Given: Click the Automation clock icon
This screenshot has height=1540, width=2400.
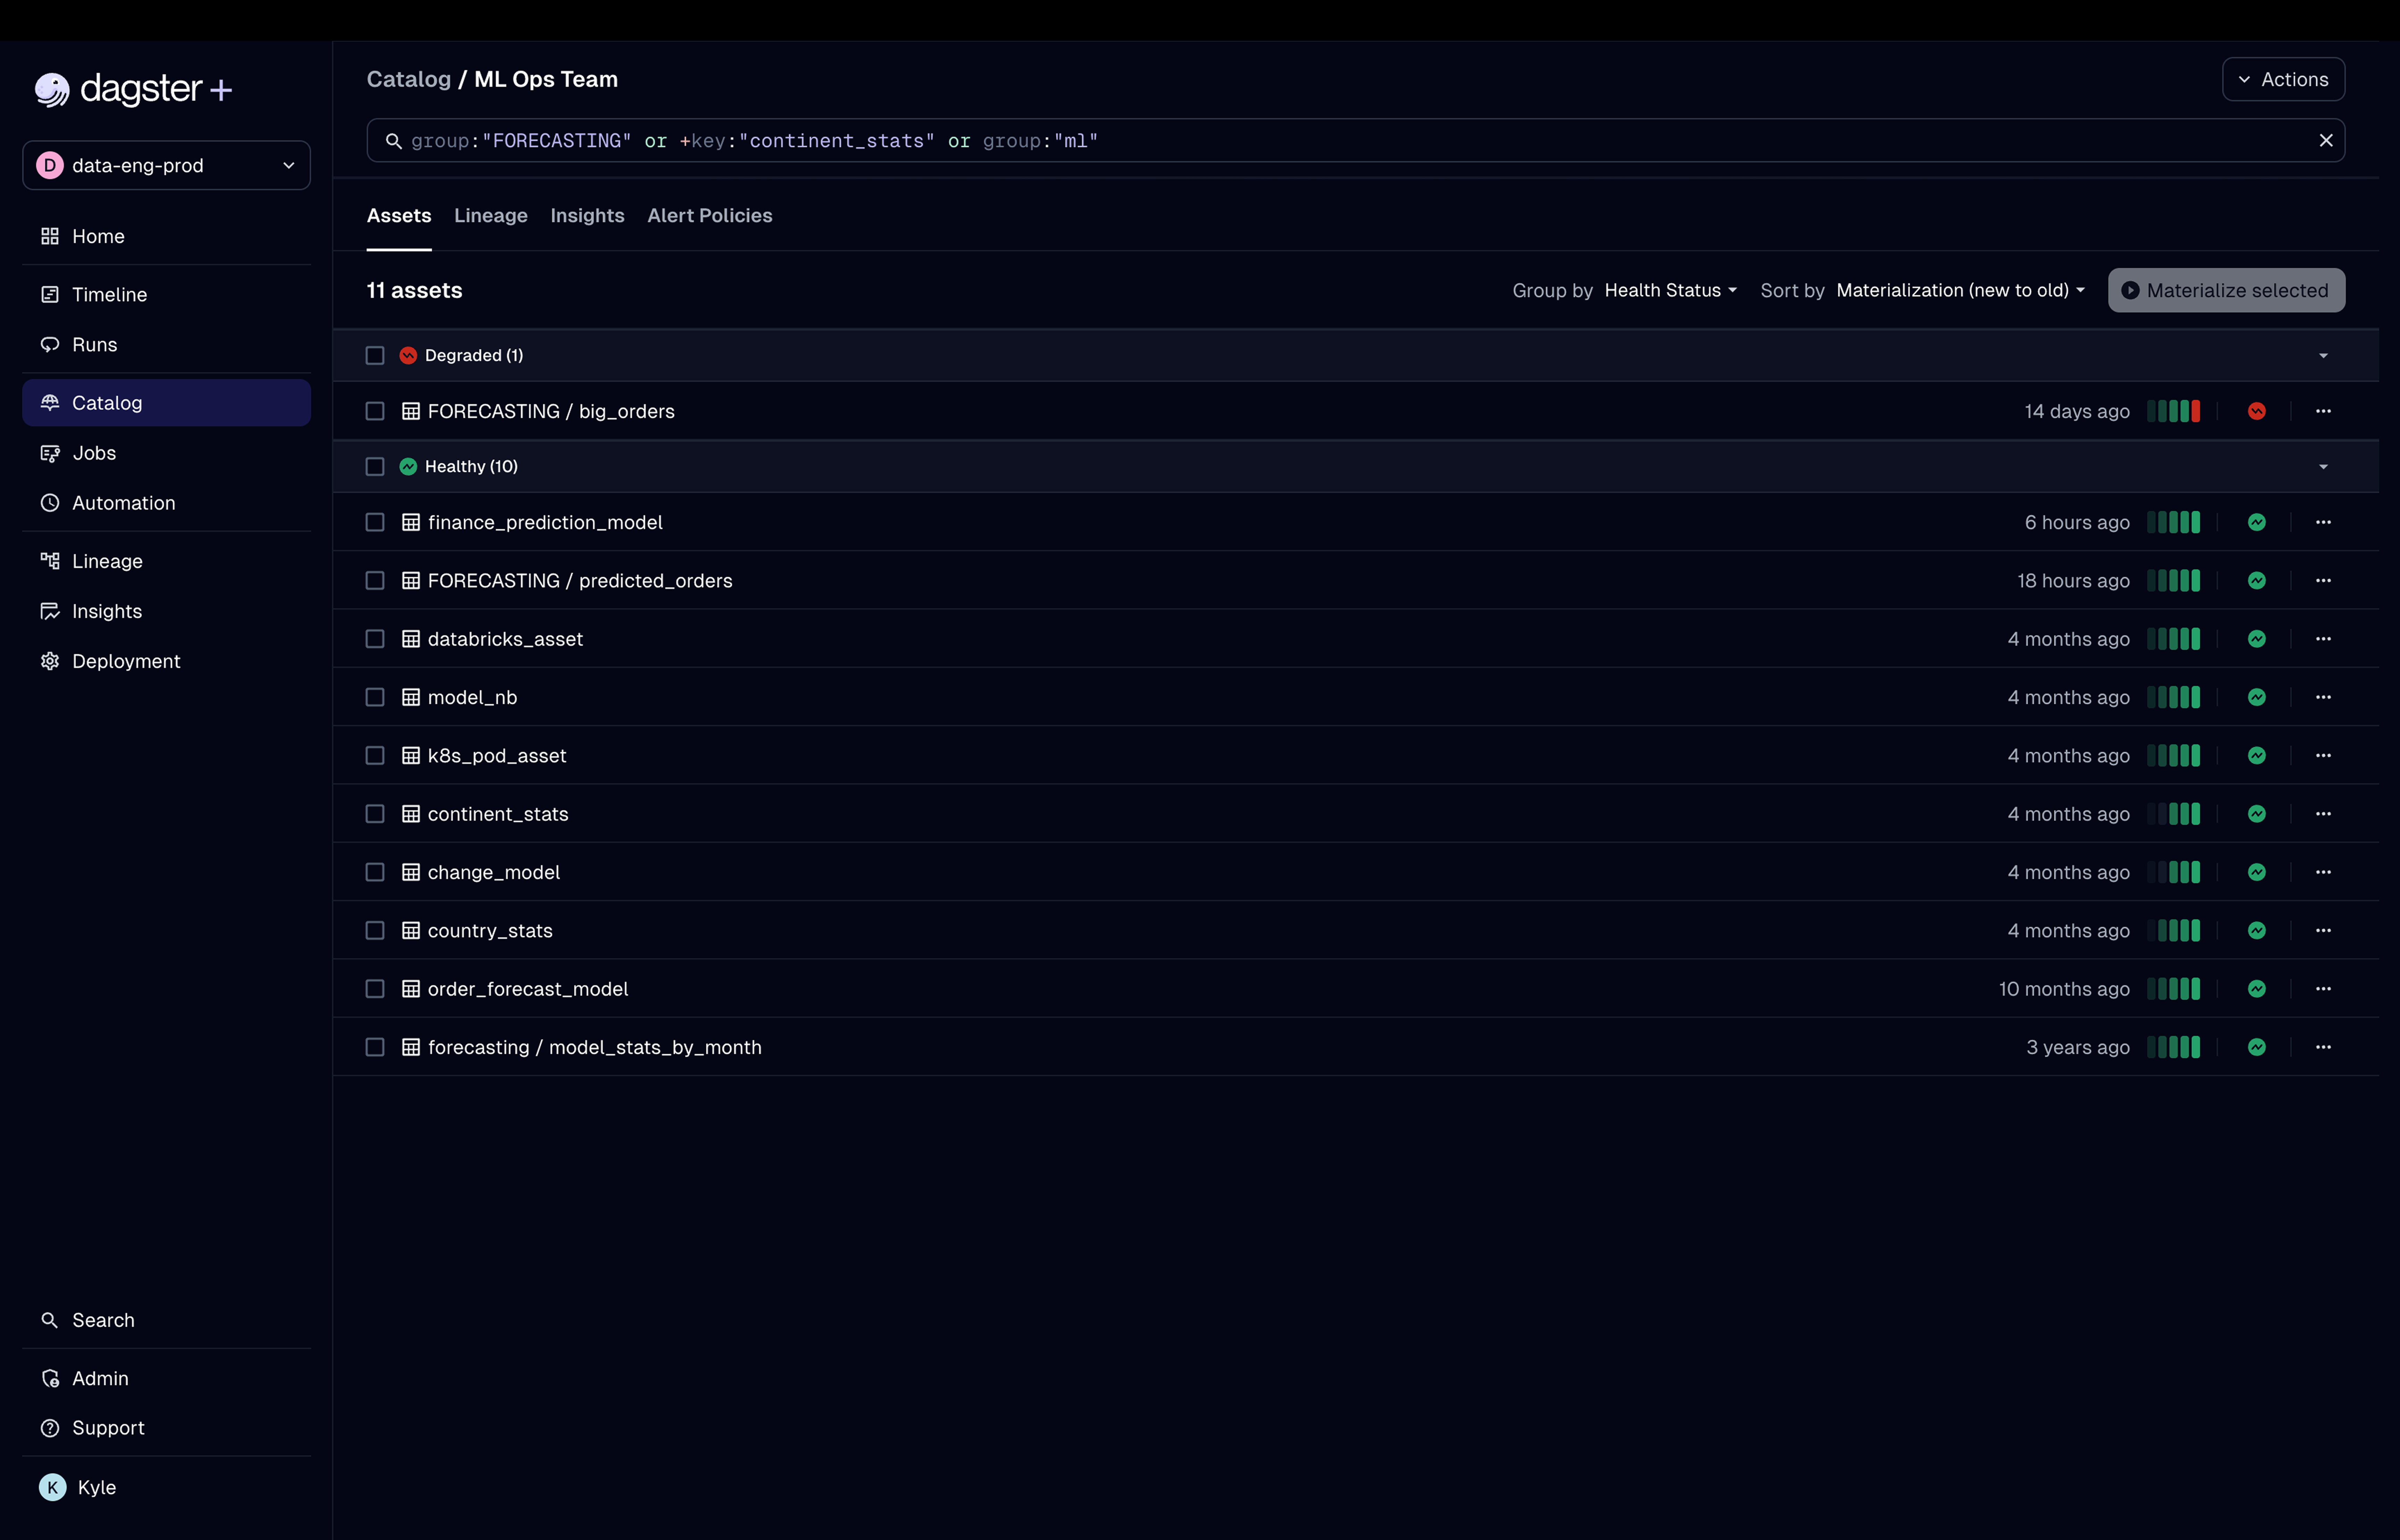Looking at the screenshot, I should (x=50, y=503).
